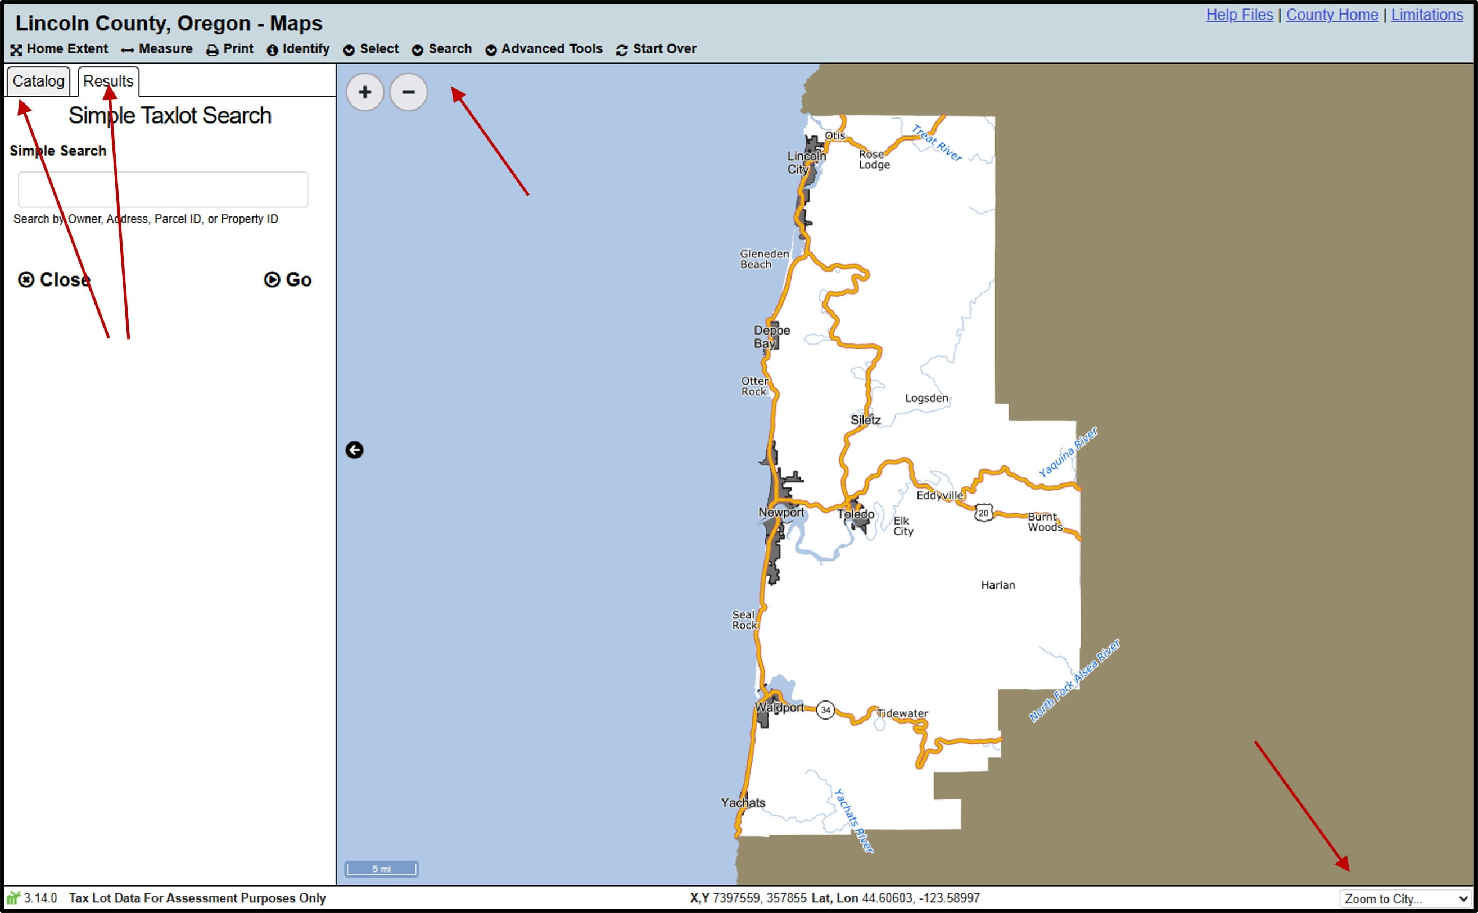
Task: Click the Harlan label on map
Action: click(x=998, y=585)
